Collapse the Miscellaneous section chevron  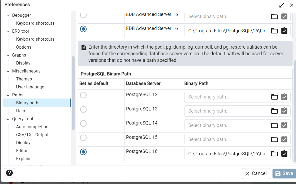coord(8,71)
